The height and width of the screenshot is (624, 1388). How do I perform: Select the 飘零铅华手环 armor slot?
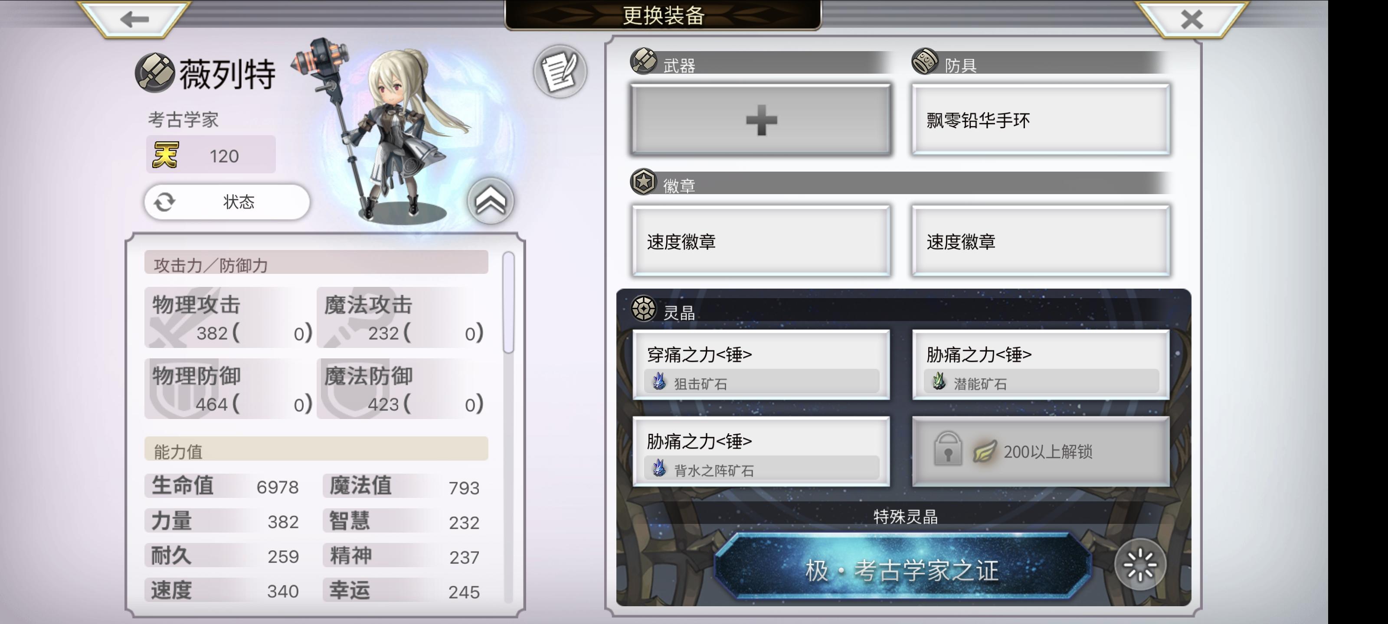click(x=1041, y=120)
